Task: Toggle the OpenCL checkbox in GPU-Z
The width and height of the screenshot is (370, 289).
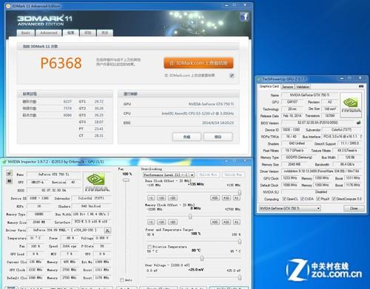Action: [x=284, y=199]
